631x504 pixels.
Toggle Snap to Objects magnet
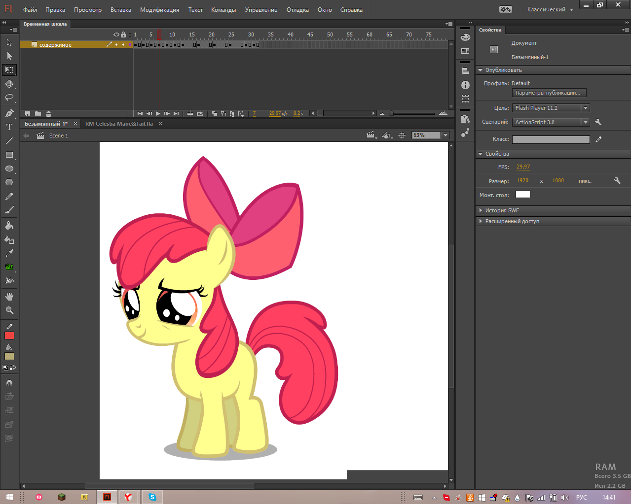click(9, 383)
